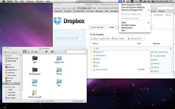Viewport: 175px width, 109px height.
Task: Click the Share a folder button
Action: click(118, 39)
